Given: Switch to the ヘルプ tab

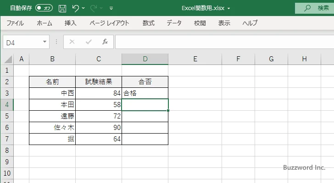Looking at the screenshot, I should (x=250, y=23).
